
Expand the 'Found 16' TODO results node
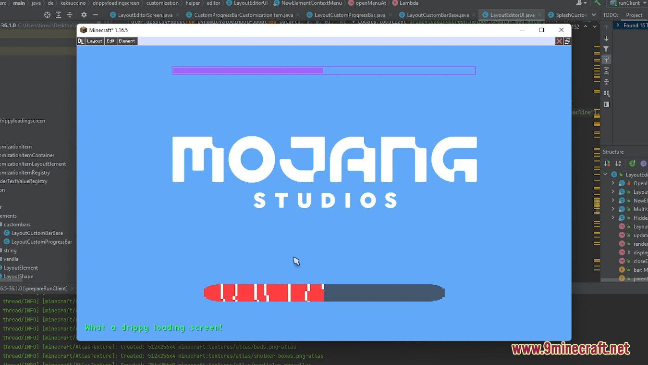pos(618,25)
